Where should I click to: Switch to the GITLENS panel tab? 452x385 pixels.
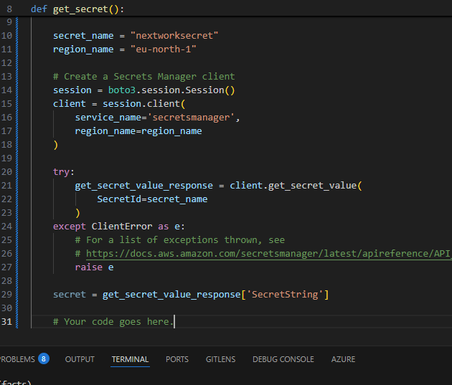point(220,359)
